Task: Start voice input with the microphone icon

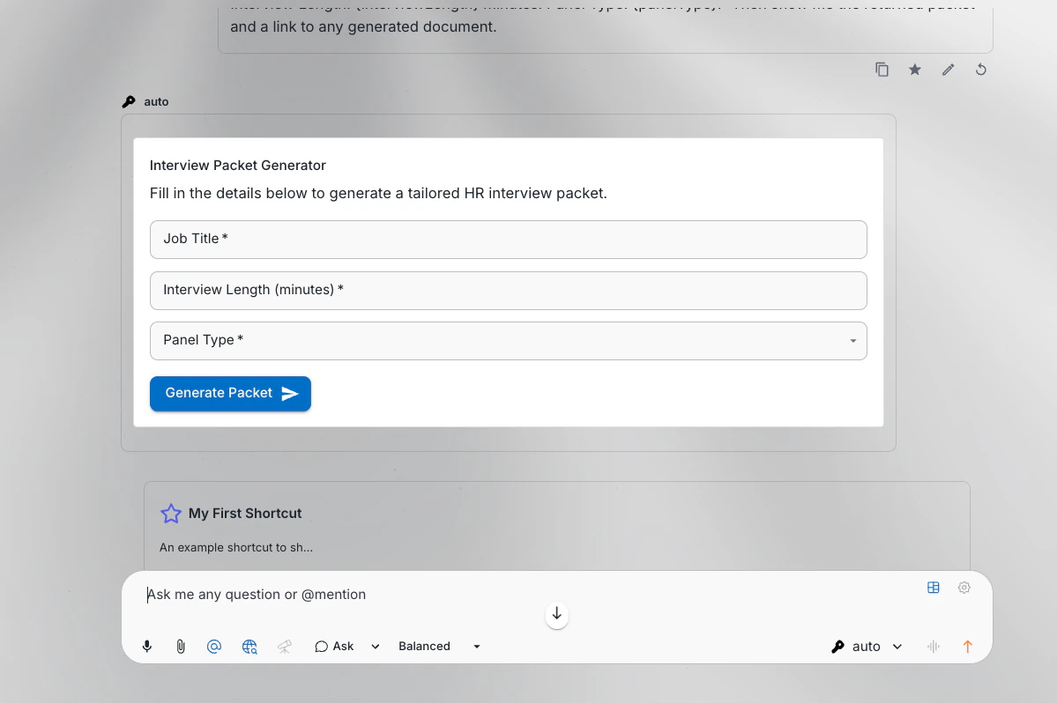Action: (x=147, y=647)
